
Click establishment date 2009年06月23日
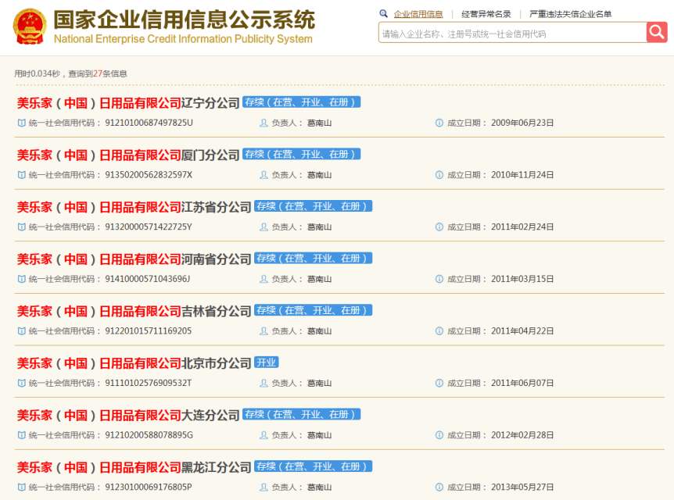tap(522, 123)
